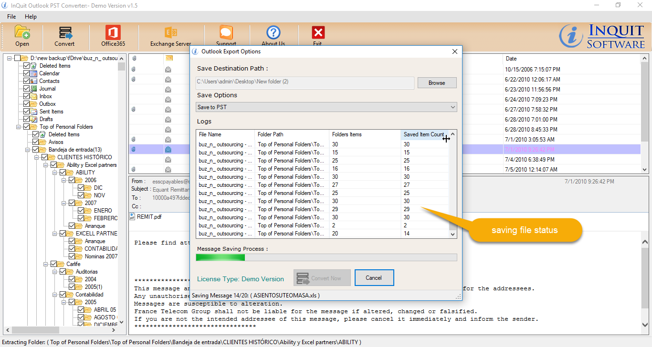
Task: Click the REMIT.pdf attachment icon
Action: pos(133,216)
